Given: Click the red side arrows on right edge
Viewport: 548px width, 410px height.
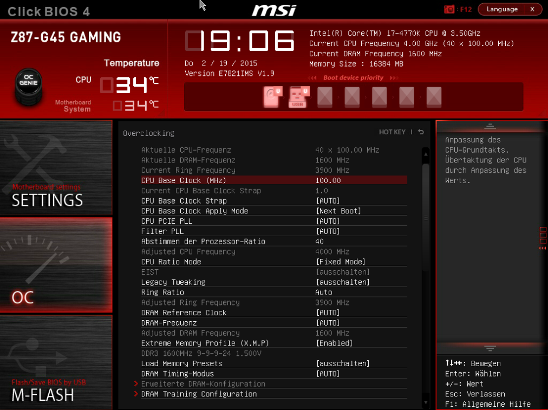Looking at the screenshot, I should click(x=543, y=248).
